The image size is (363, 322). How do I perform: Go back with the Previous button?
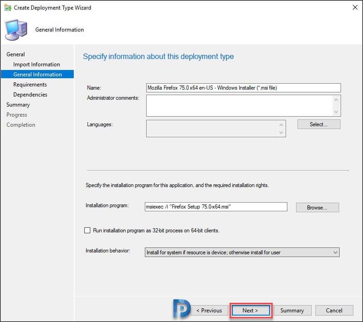point(209,310)
